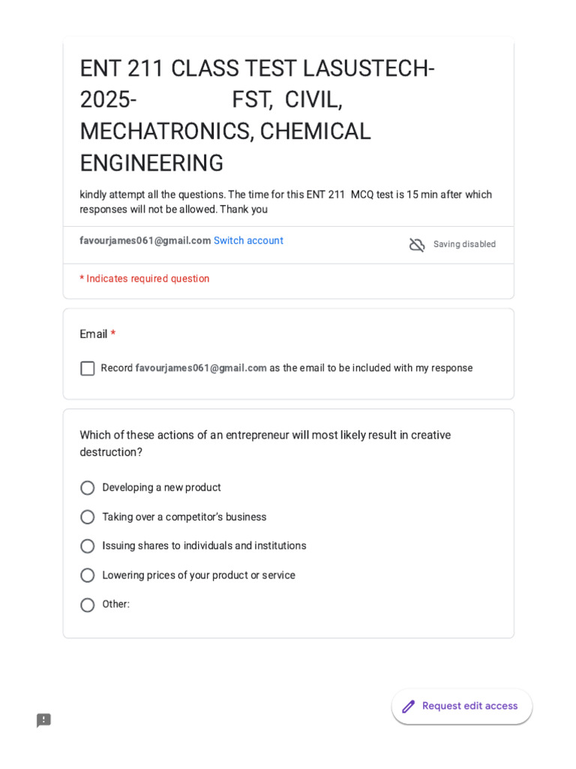This screenshot has width=576, height=769.
Task: Click the Email field label
Action: point(93,334)
